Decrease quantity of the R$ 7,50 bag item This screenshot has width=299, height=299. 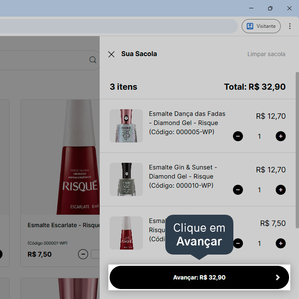coord(238,243)
